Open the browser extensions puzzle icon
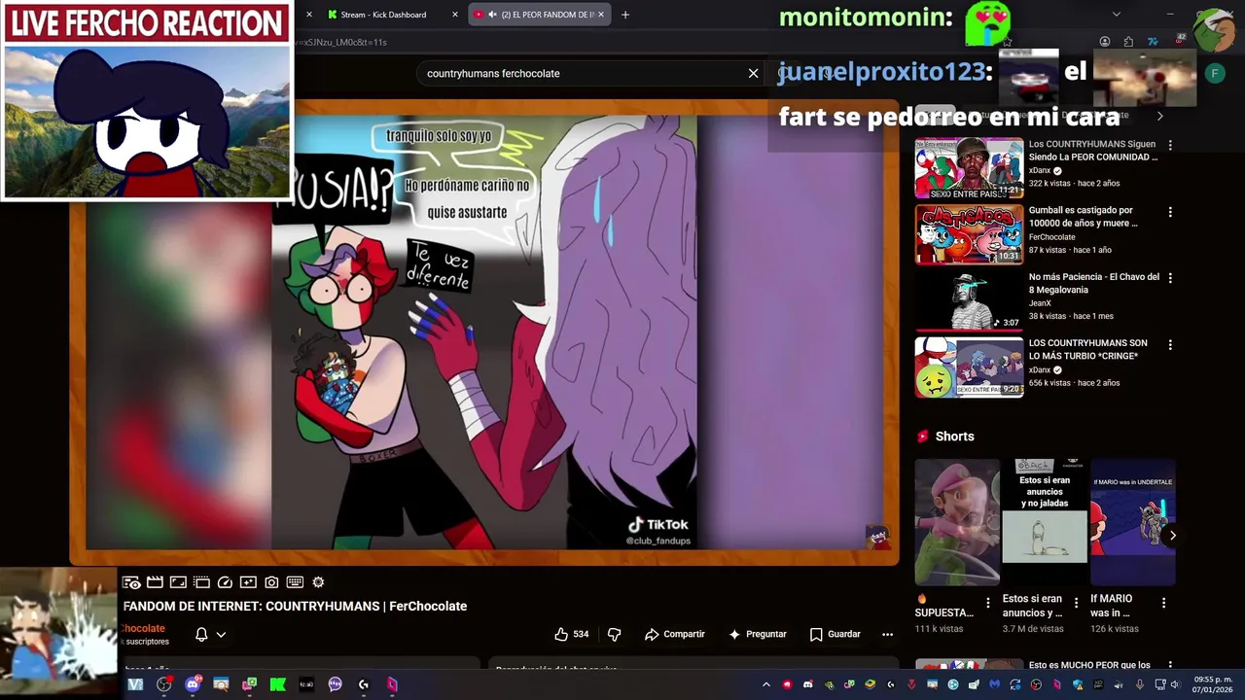 click(x=1128, y=42)
